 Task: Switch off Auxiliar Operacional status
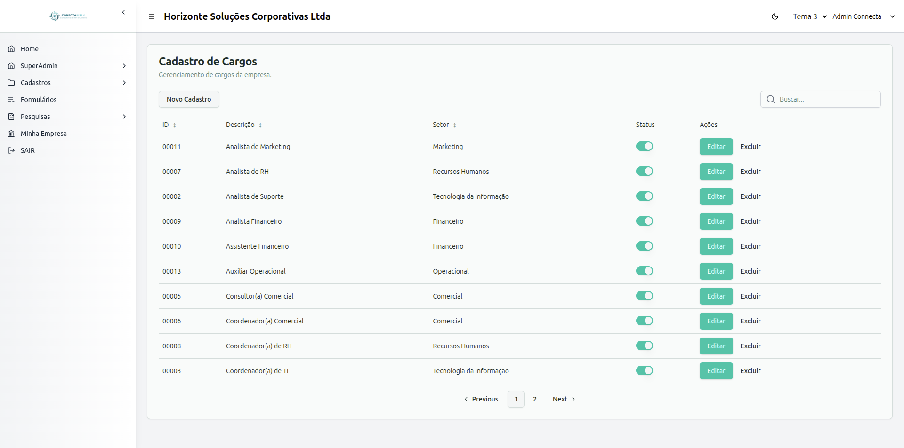pyautogui.click(x=645, y=271)
